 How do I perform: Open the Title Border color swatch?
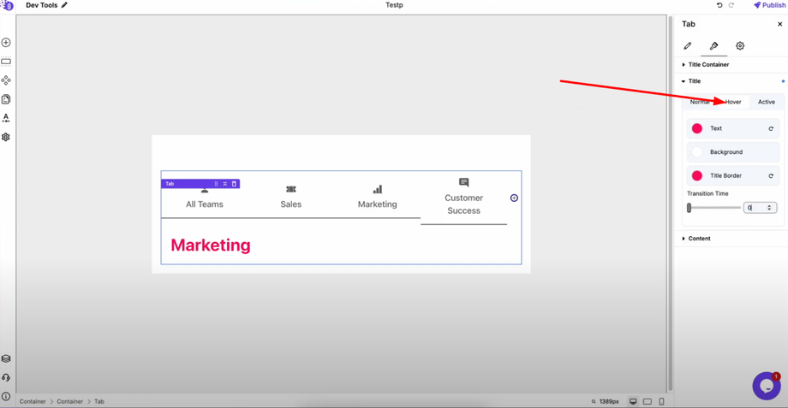pyautogui.click(x=697, y=175)
